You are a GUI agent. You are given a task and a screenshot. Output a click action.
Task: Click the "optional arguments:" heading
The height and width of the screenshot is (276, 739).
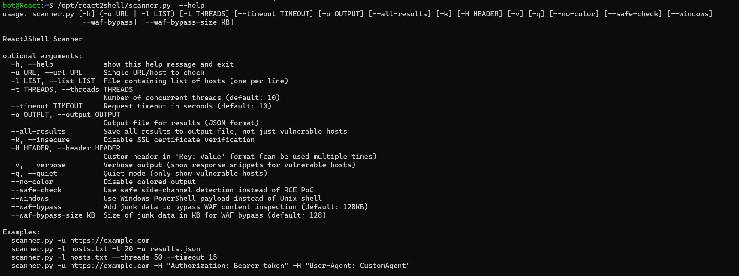(42, 56)
